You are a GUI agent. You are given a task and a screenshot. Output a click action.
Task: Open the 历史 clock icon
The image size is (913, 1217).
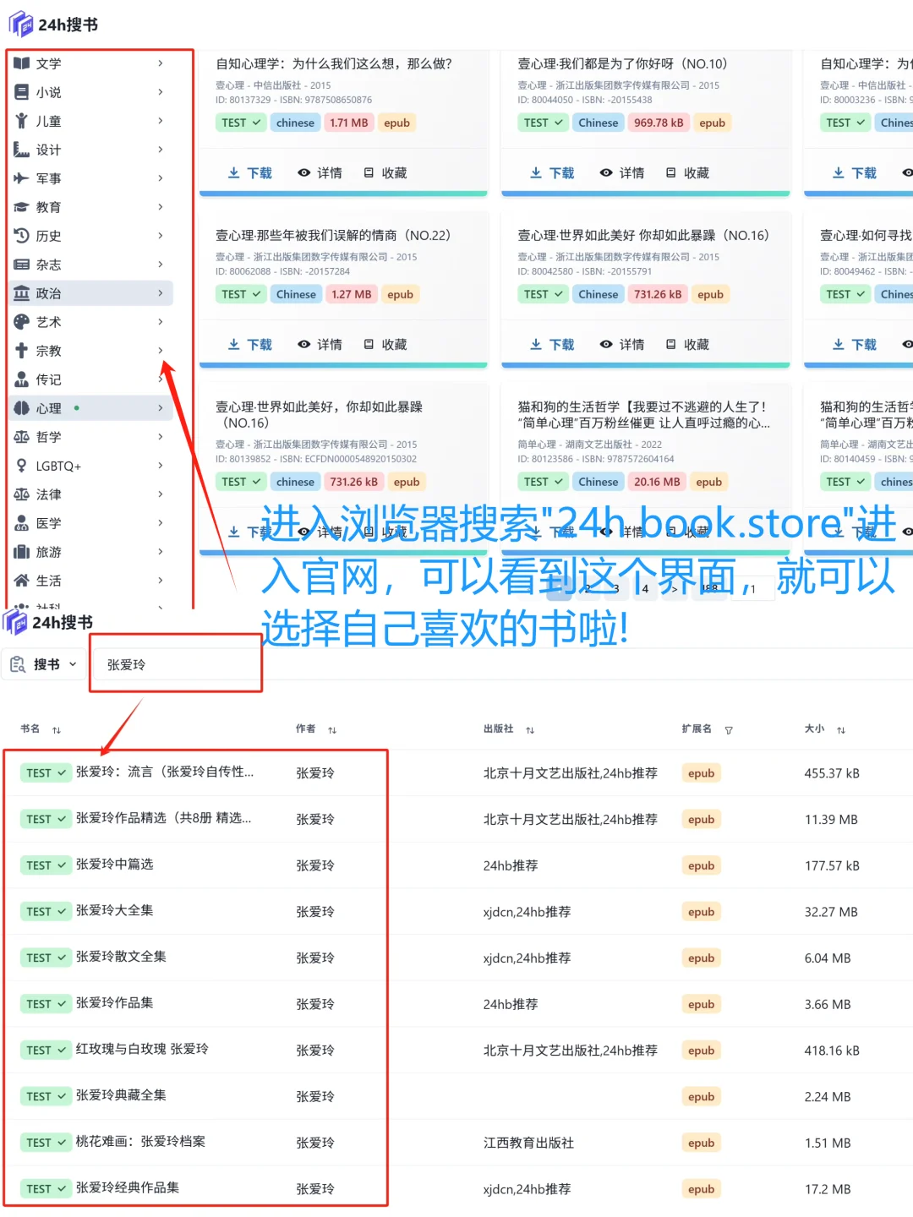pos(22,236)
